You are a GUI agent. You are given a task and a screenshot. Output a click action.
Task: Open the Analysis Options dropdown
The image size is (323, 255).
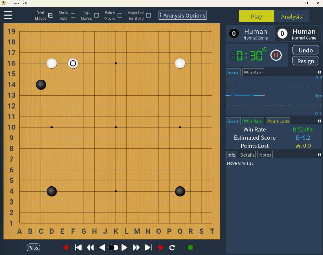pyautogui.click(x=182, y=15)
